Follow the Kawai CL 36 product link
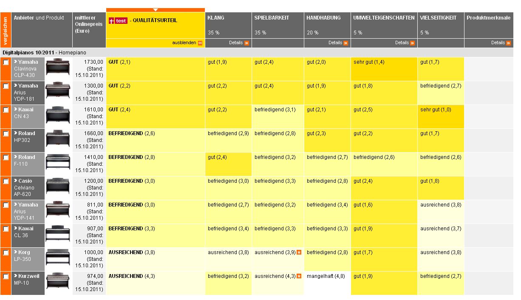Screen dimensions: 521x300 click(x=24, y=232)
